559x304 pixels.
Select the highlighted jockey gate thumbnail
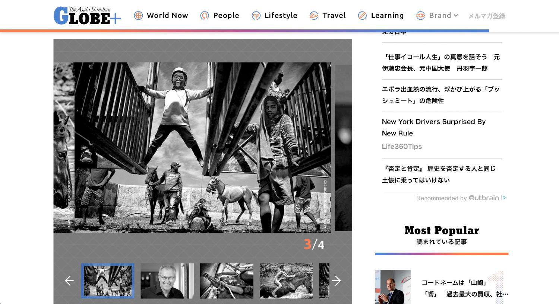pyautogui.click(x=108, y=281)
